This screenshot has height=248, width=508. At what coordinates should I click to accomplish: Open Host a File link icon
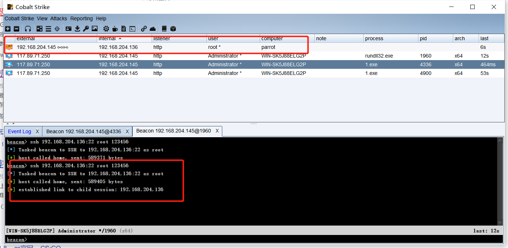click(144, 29)
